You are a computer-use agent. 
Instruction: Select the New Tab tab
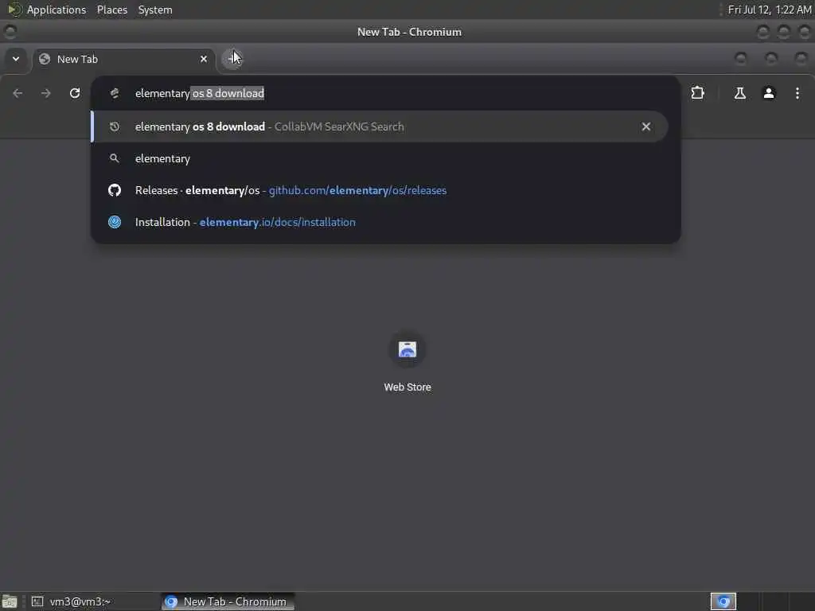[125, 59]
